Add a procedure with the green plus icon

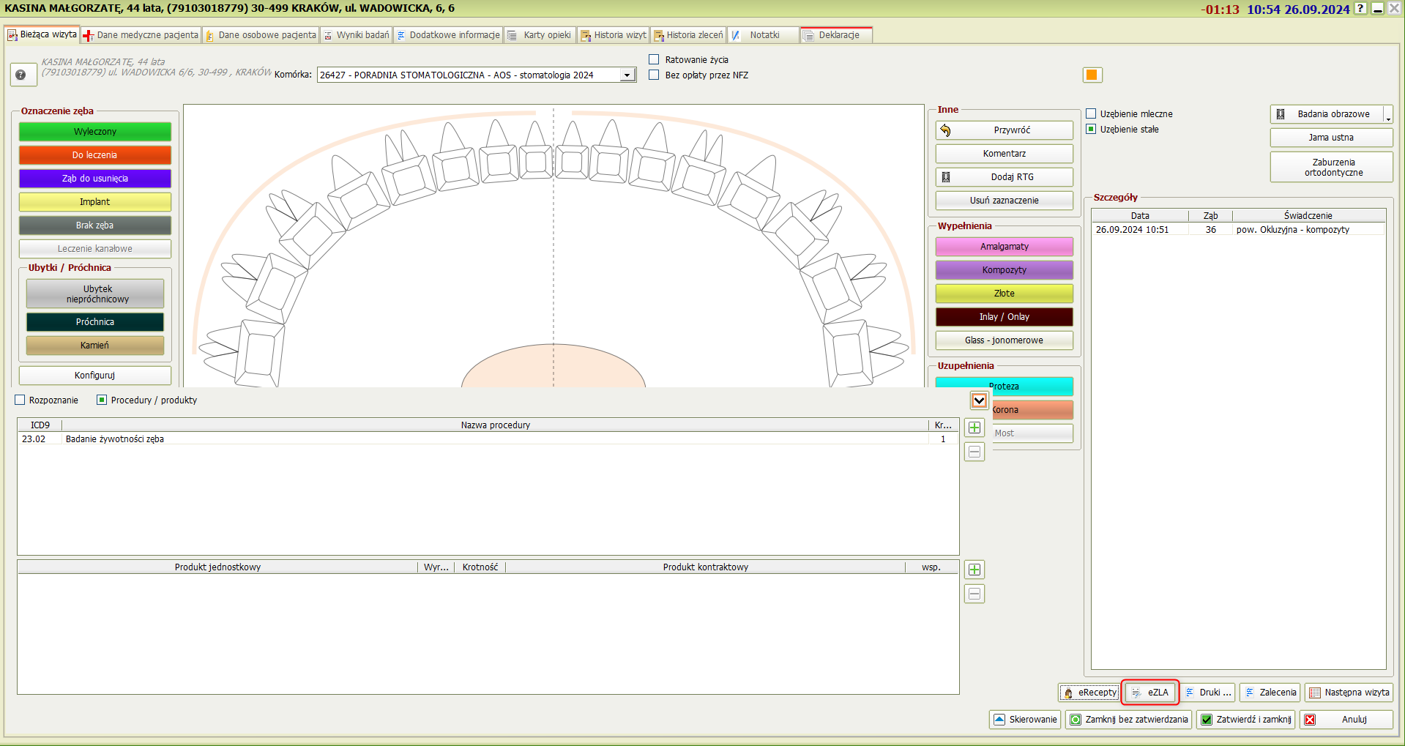click(x=974, y=428)
